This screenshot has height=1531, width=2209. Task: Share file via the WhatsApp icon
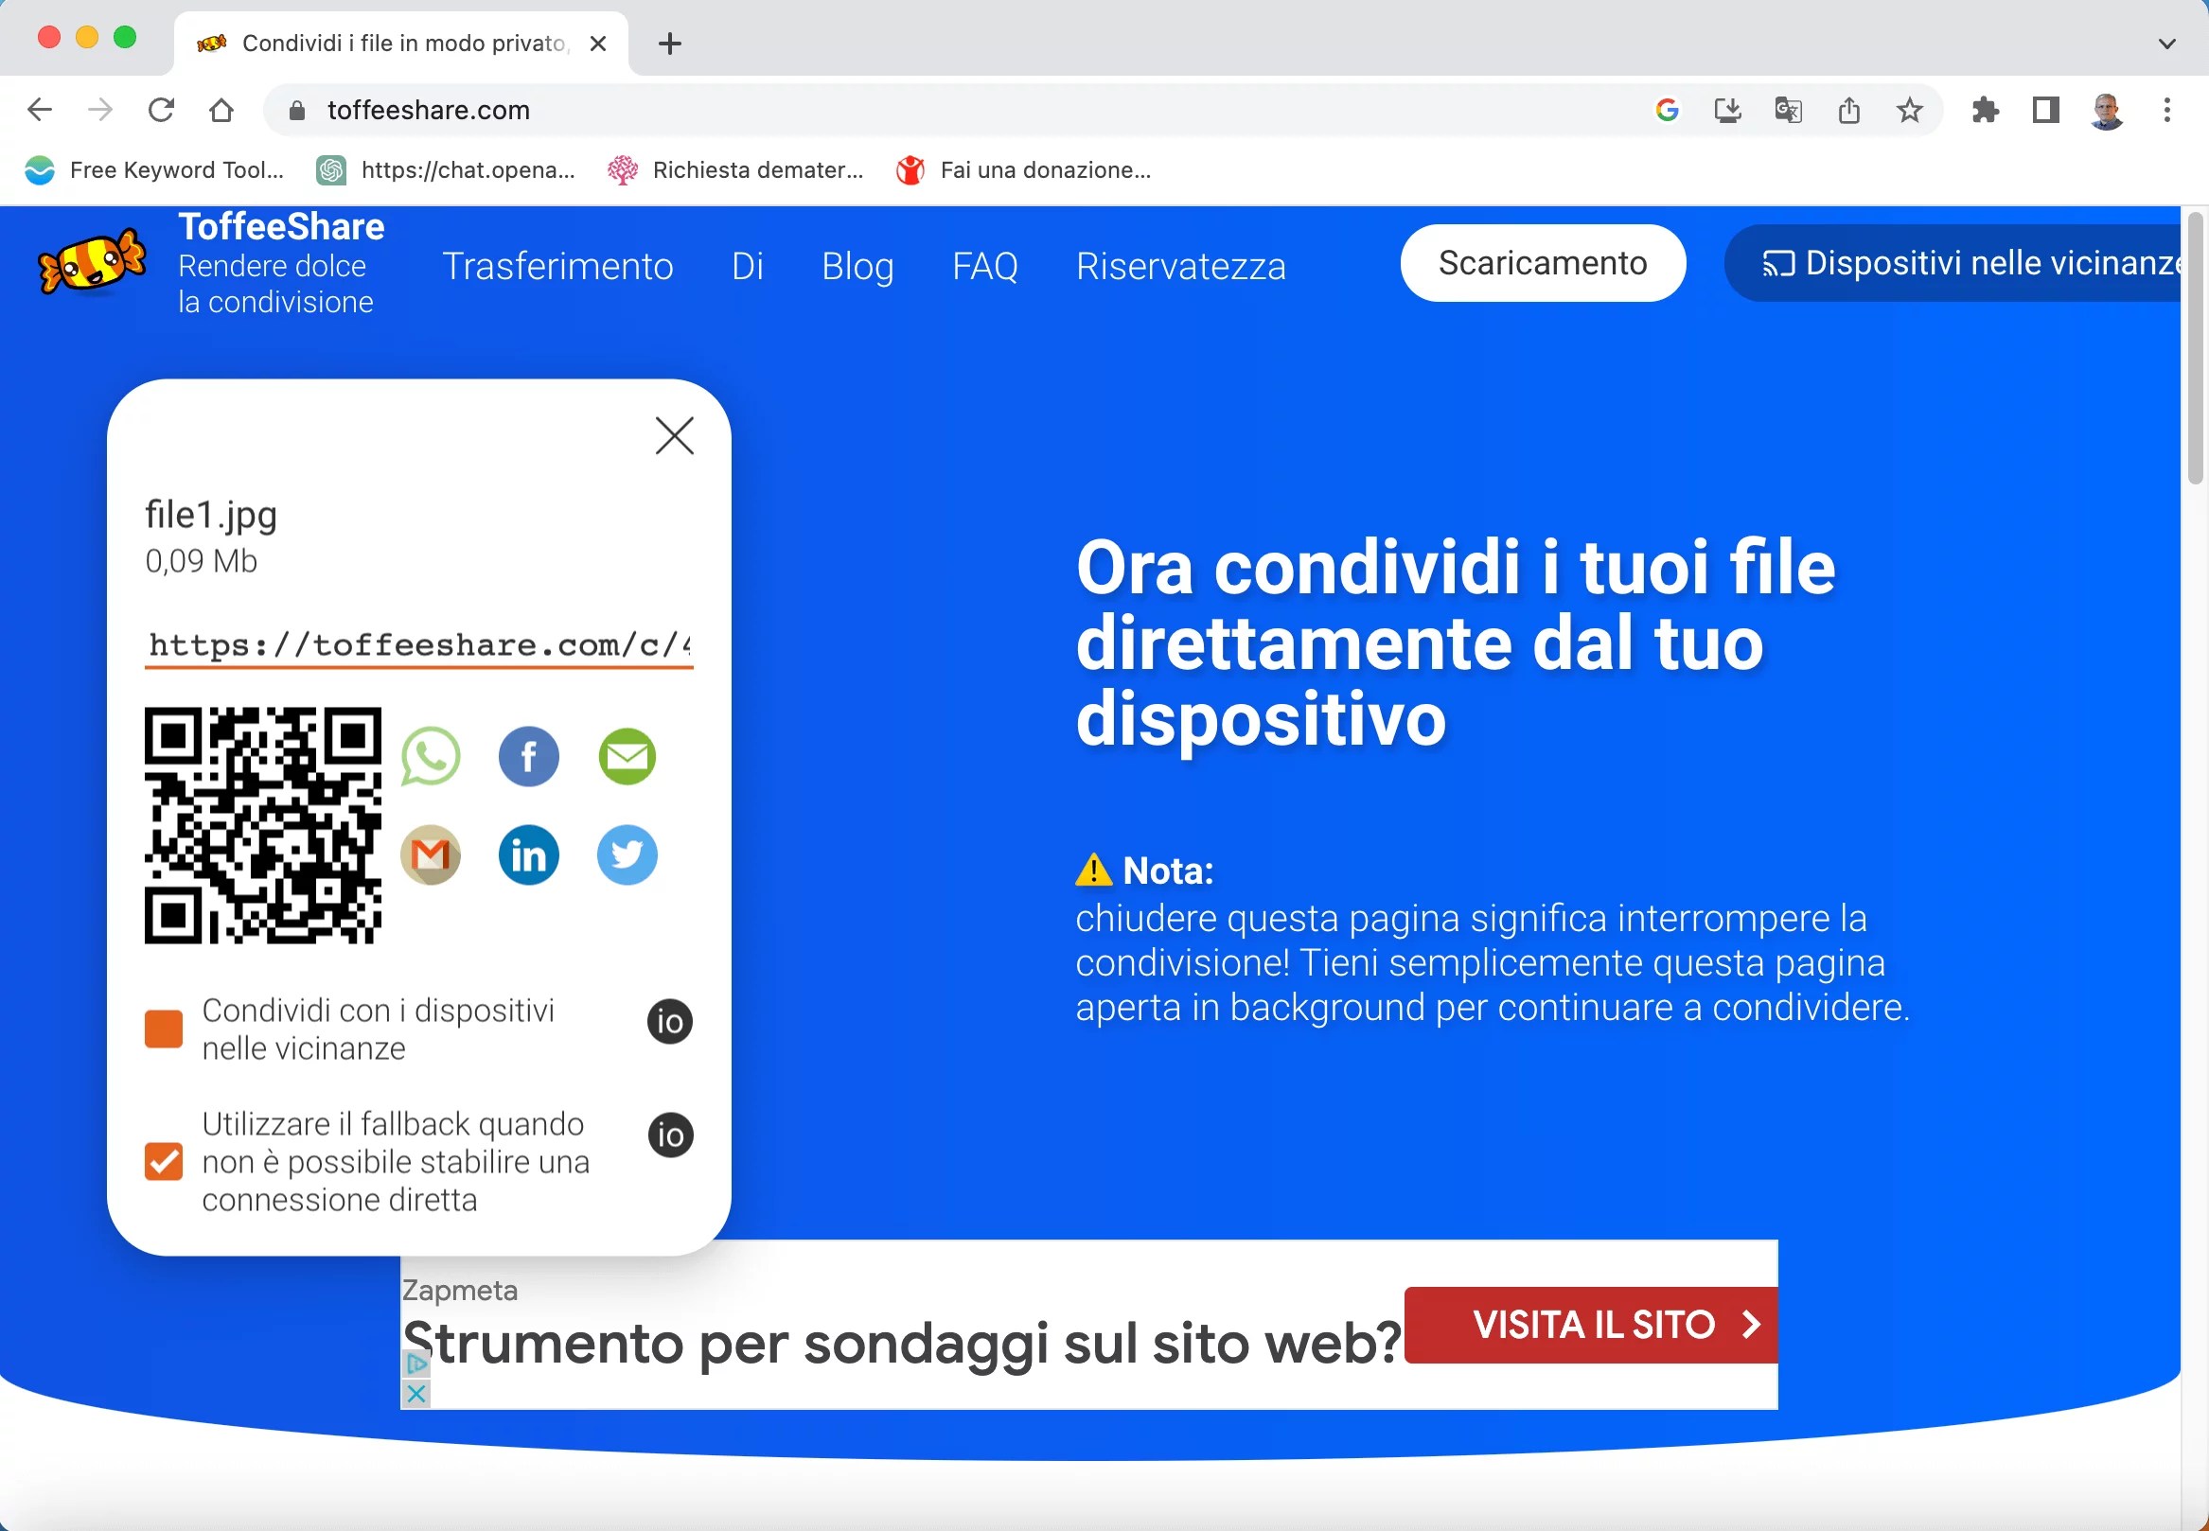(432, 756)
